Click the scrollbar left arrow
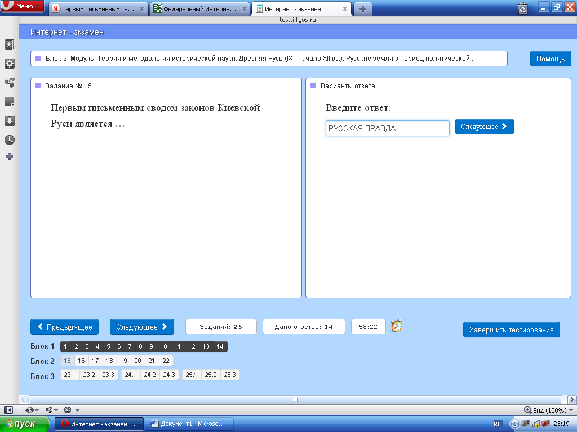This screenshot has height=432, width=577. pos(24,400)
